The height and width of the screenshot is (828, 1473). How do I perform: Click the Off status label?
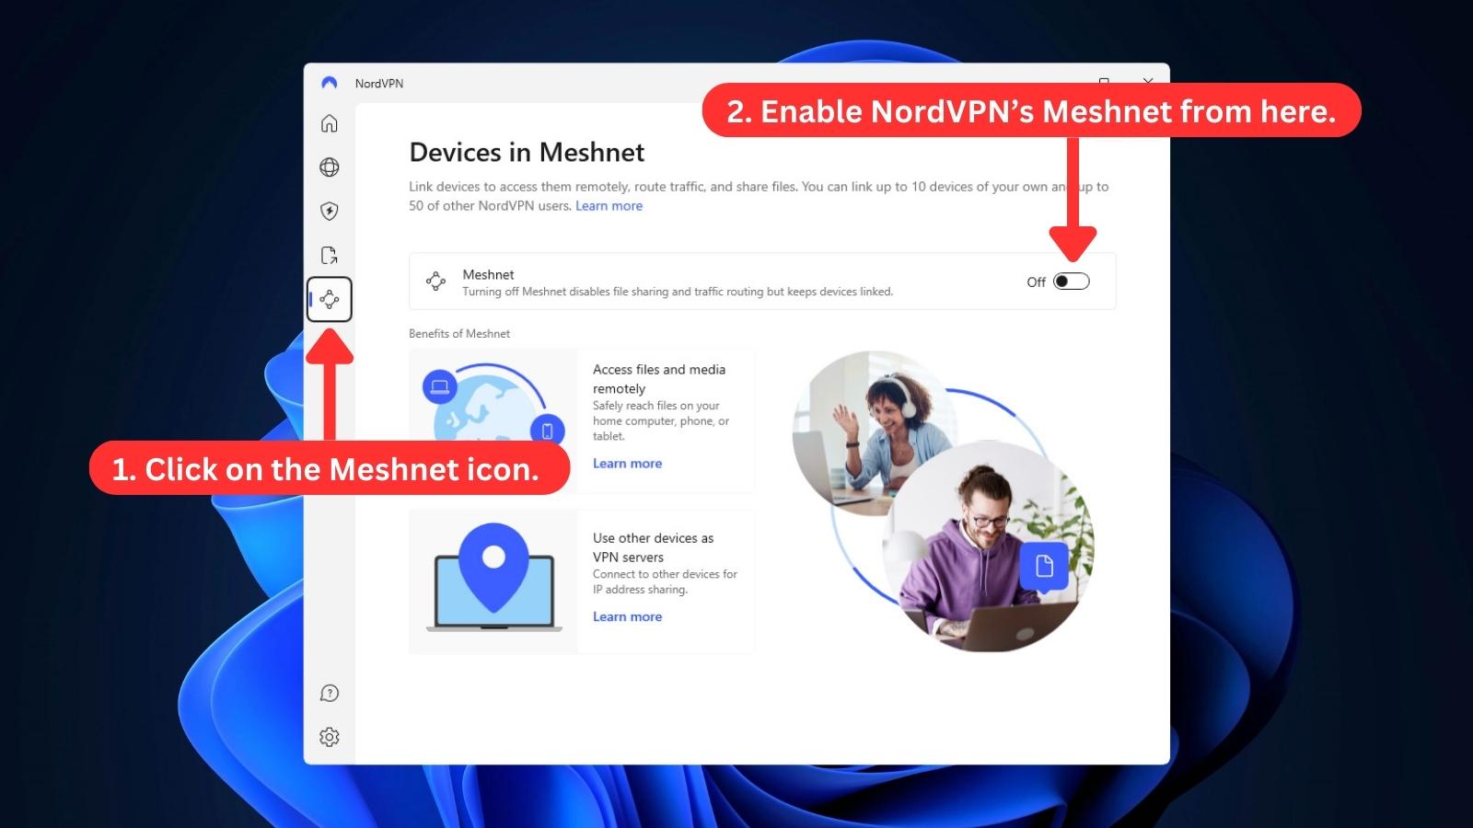point(1036,282)
